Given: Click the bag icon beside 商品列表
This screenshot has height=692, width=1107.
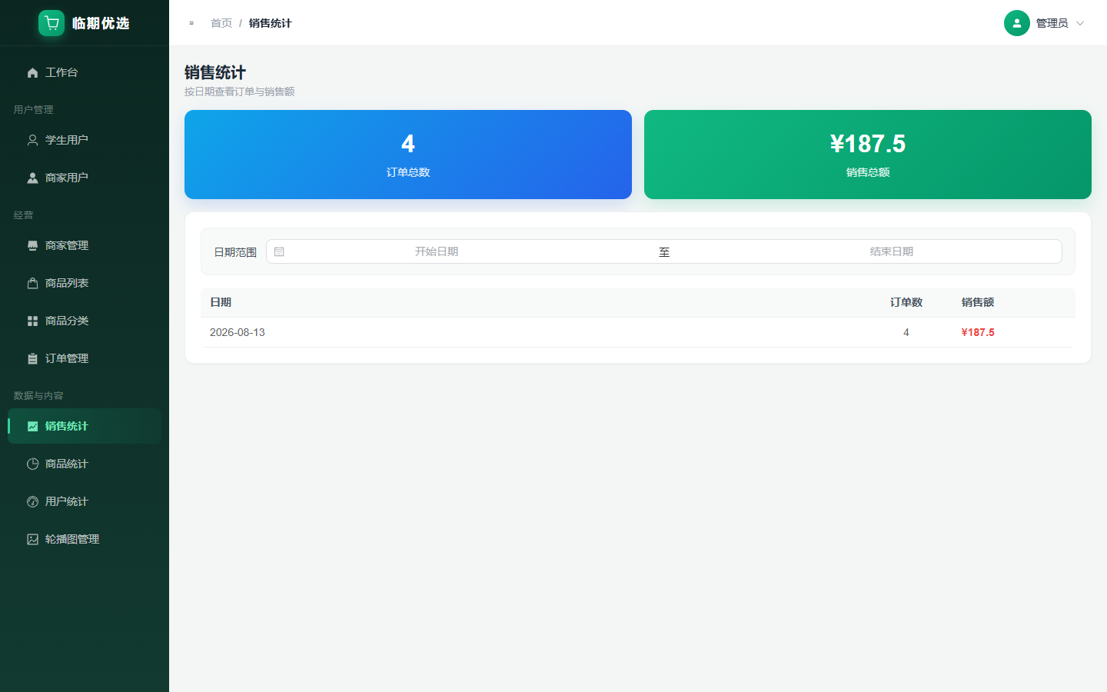Looking at the screenshot, I should pyautogui.click(x=32, y=283).
